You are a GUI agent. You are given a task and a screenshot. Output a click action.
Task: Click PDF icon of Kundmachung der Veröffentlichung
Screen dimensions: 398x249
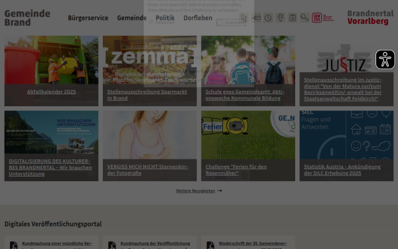pos(112,245)
